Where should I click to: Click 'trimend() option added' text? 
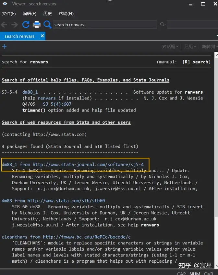pyautogui.click(x=79, y=110)
